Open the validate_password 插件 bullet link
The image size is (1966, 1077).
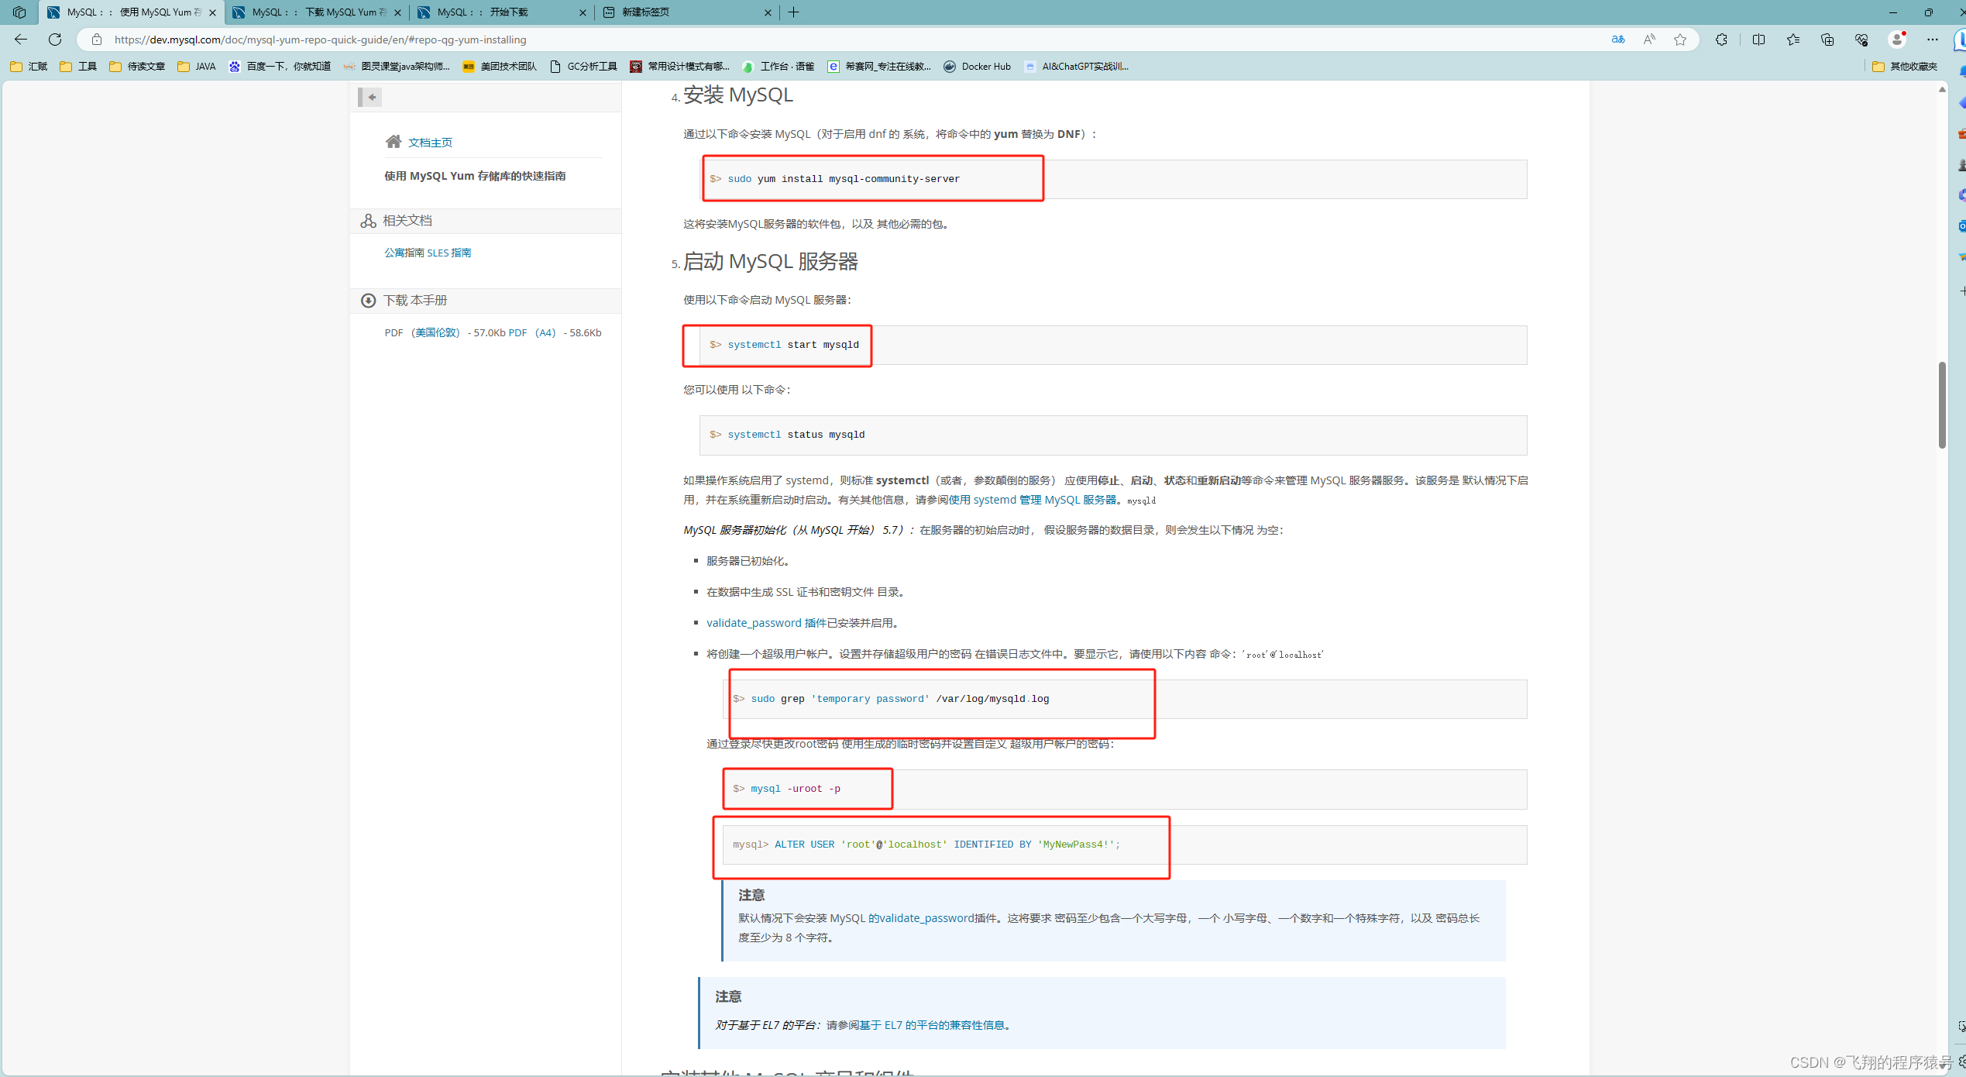point(766,623)
